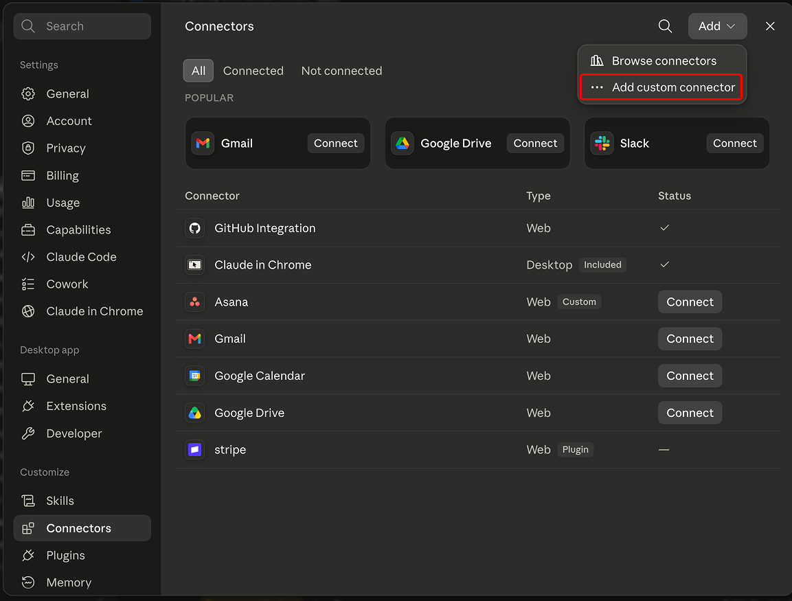Click the Skills scroll icon
Image resolution: width=792 pixels, height=601 pixels.
(28, 501)
